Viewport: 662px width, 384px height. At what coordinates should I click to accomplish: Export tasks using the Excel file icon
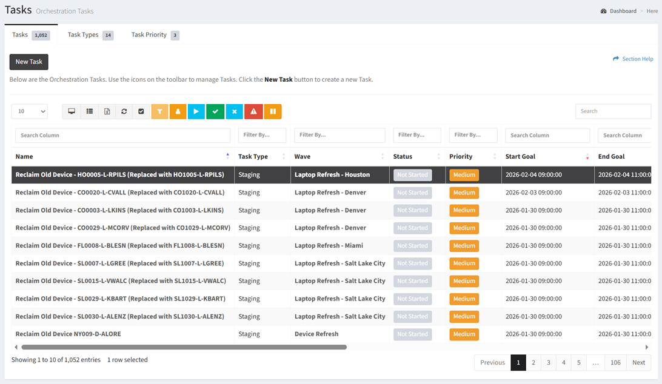click(x=107, y=111)
